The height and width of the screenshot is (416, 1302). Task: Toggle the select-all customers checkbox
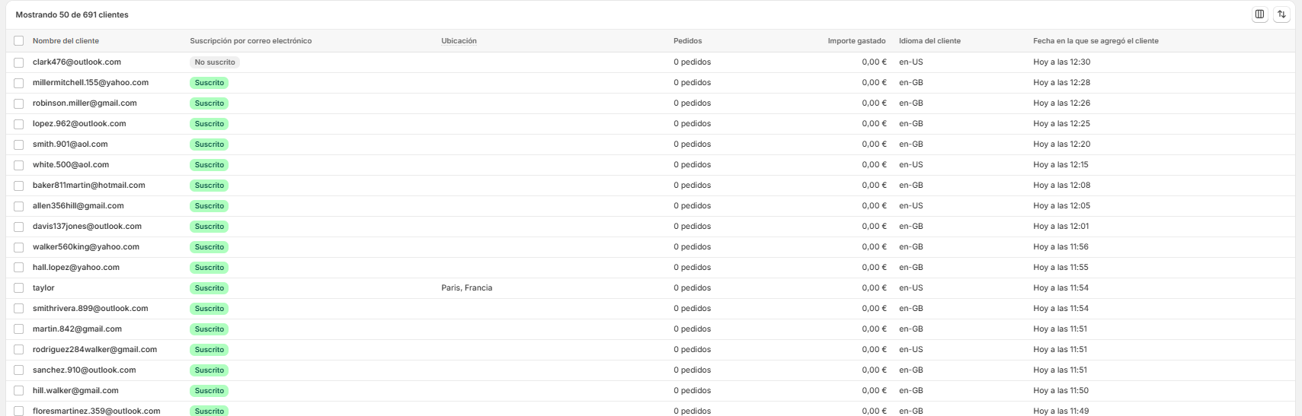coord(19,41)
